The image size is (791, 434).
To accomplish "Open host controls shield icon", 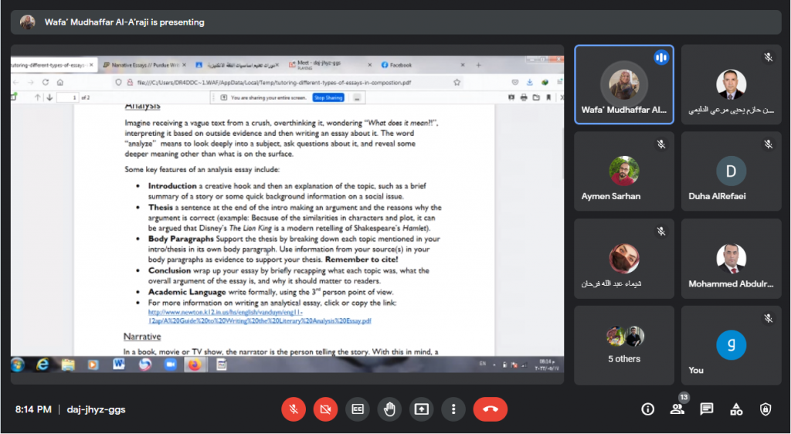I will [766, 409].
